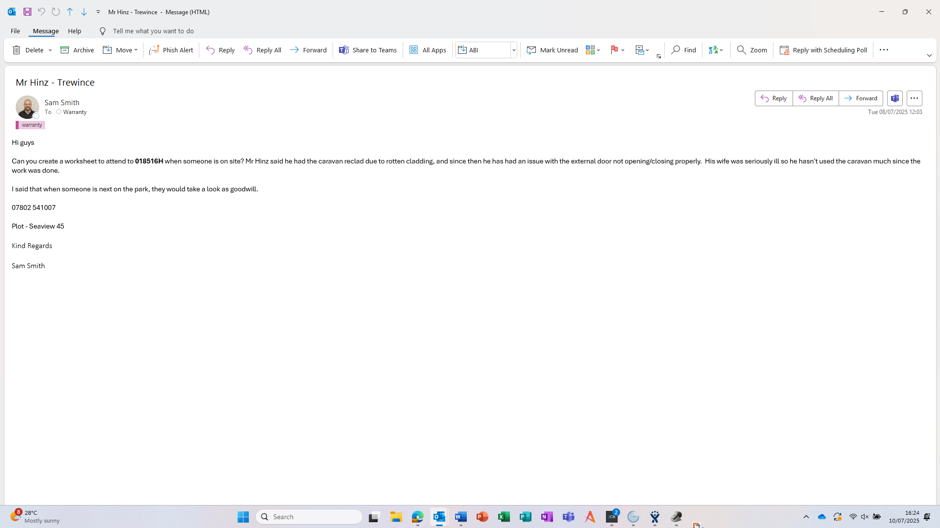The width and height of the screenshot is (940, 528).
Task: Open the OneDrive cloud icon in the tray
Action: click(822, 517)
